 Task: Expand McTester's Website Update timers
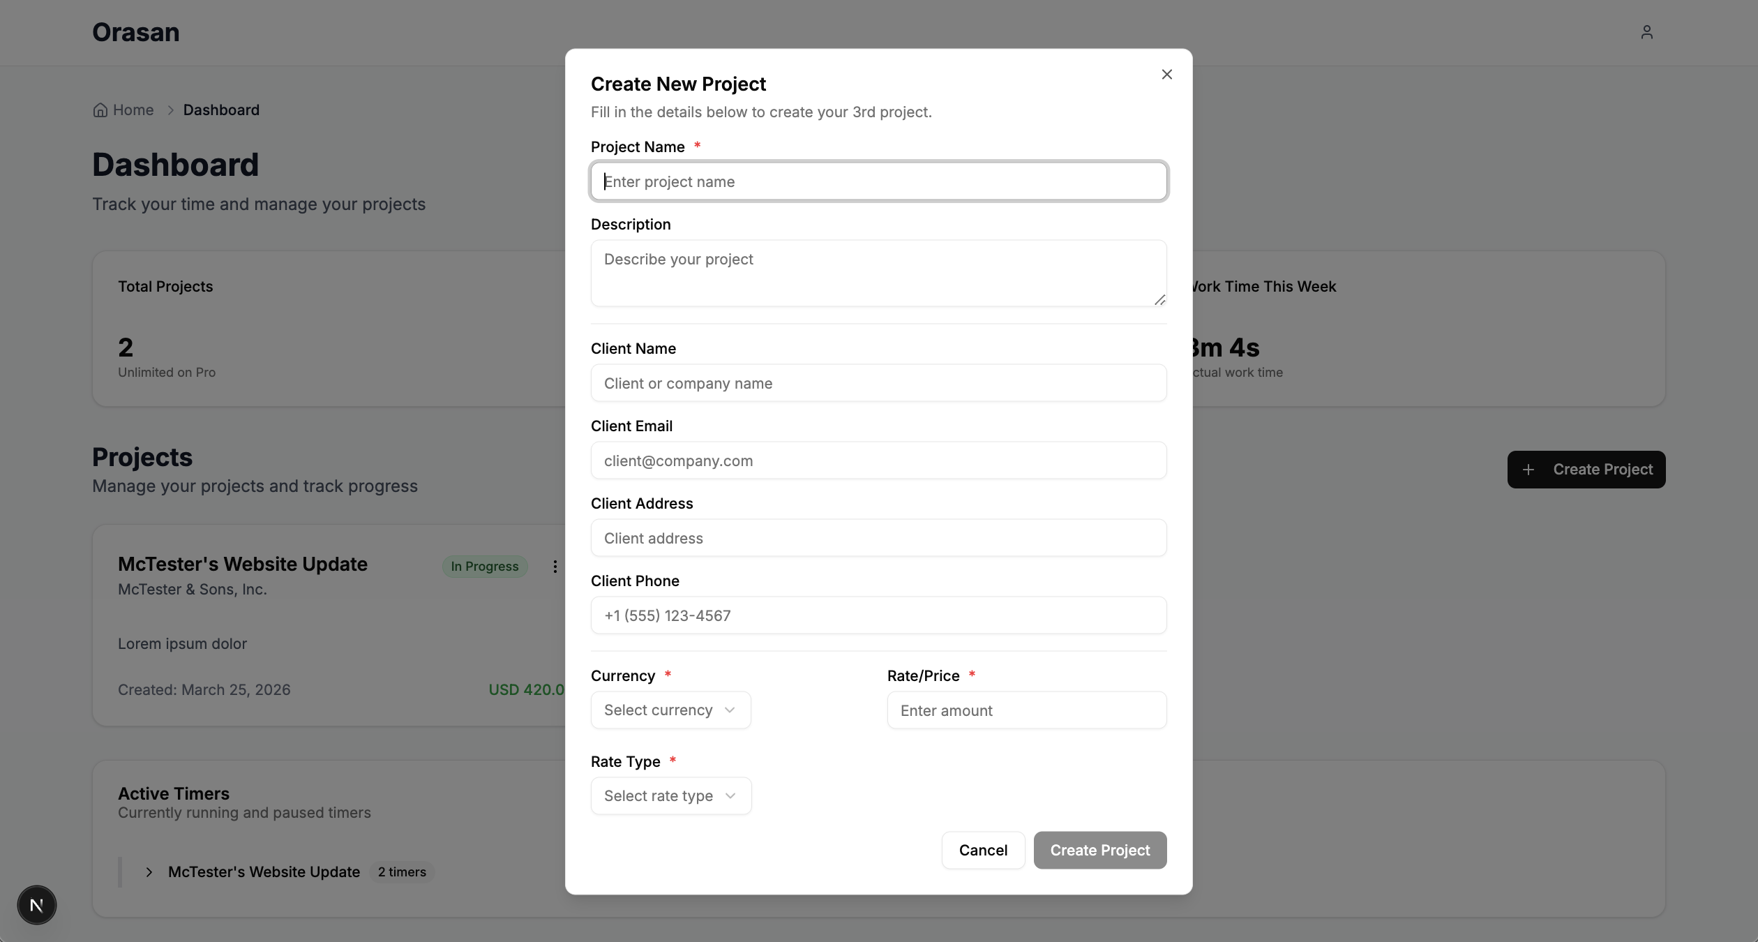pyautogui.click(x=149, y=872)
